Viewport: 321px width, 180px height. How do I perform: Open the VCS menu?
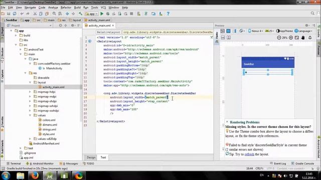(x=103, y=7)
